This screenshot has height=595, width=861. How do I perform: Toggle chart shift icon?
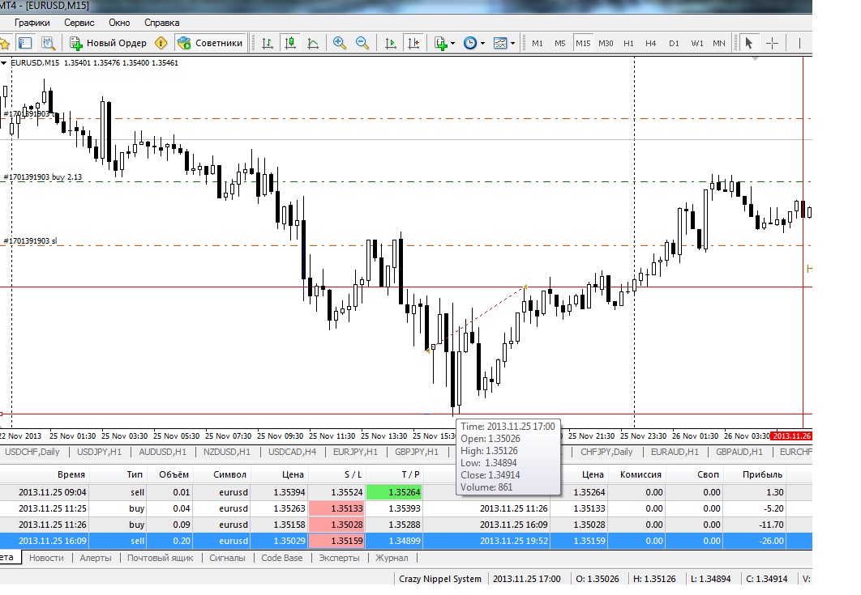point(413,43)
